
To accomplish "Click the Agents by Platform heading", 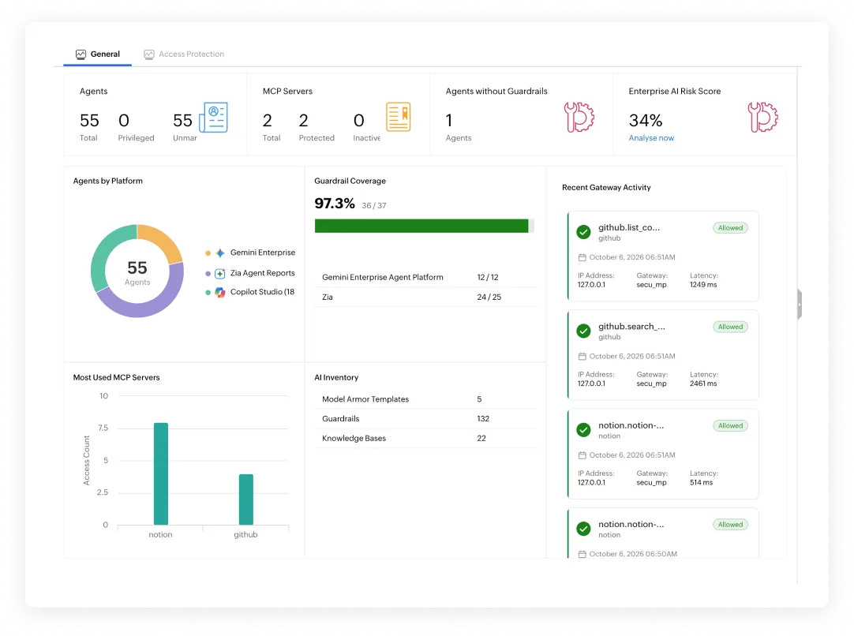I will click(x=108, y=181).
